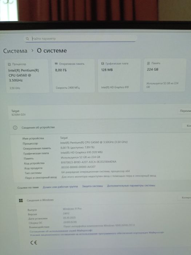Click the rename PC button
Image resolution: width=191 pixels, height=255 pixels.
pos(185,111)
